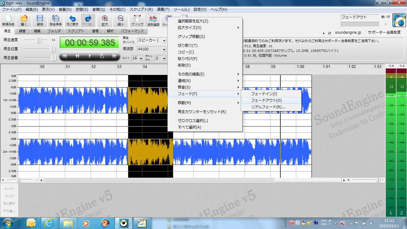Click the fast-forward playback button

tap(114, 56)
